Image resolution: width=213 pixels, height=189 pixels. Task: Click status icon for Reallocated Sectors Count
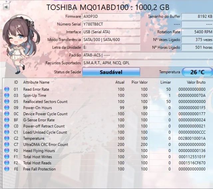point(7,101)
